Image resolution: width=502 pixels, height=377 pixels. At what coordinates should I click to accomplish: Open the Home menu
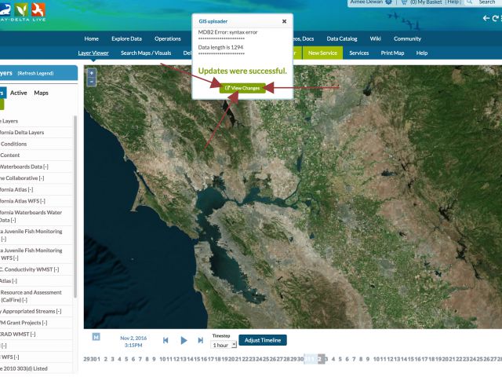(x=92, y=38)
